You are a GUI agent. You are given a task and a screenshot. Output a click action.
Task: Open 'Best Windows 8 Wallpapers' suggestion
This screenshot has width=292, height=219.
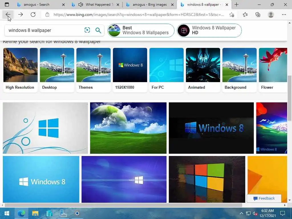tap(141, 30)
